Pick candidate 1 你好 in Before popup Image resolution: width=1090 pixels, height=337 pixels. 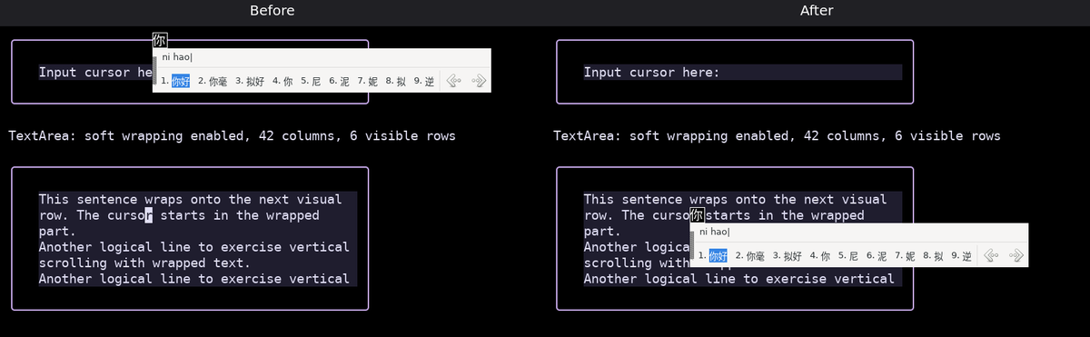tap(176, 81)
